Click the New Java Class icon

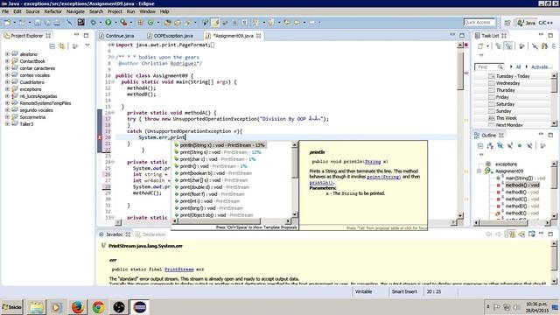pyautogui.click(x=150, y=23)
